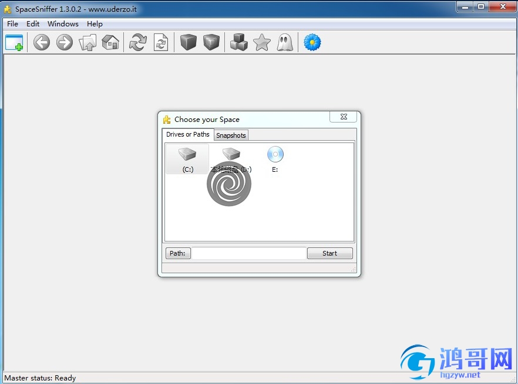Click the Choose your Space dialog icon
This screenshot has width=518, height=384.
(167, 120)
